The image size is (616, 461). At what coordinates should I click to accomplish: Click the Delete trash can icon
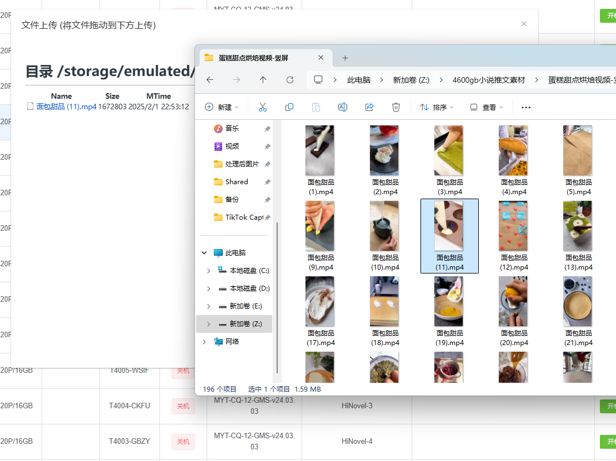(396, 107)
